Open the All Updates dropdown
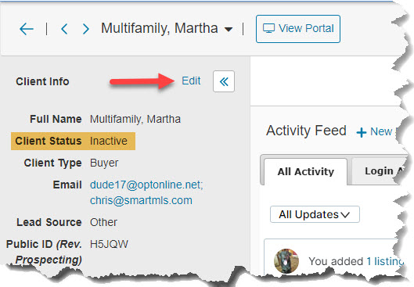 click(x=315, y=214)
